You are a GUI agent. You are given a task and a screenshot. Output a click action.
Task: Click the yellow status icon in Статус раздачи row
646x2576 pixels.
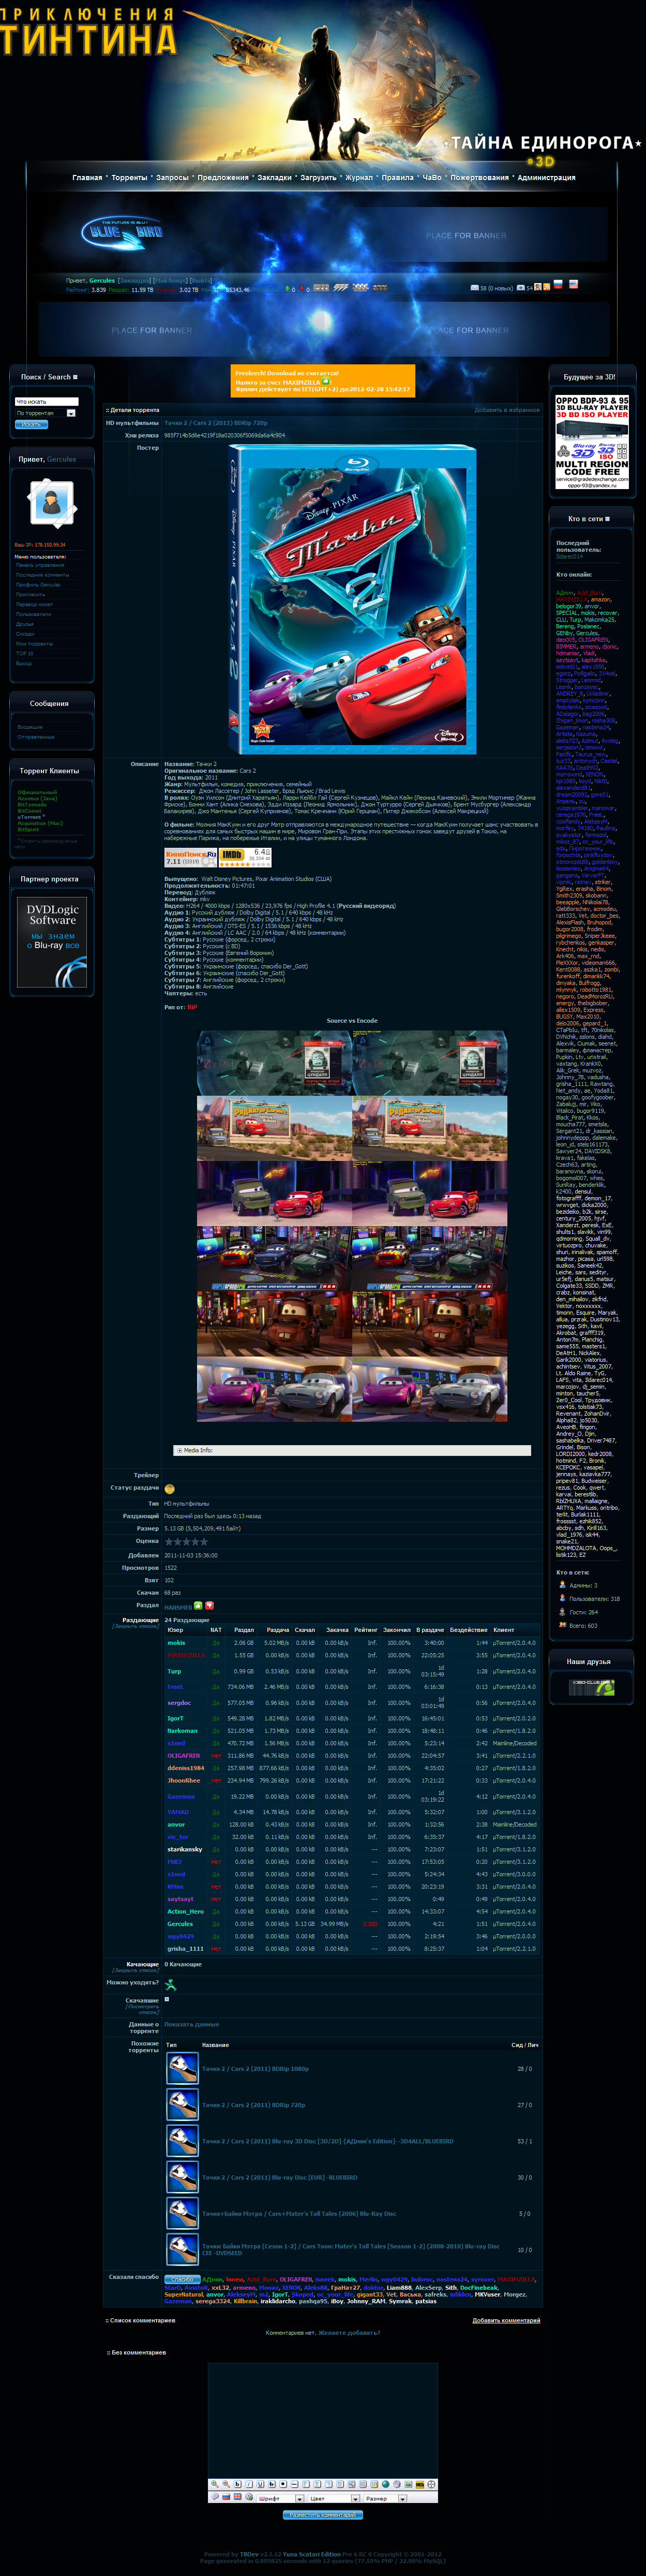pos(169,1489)
